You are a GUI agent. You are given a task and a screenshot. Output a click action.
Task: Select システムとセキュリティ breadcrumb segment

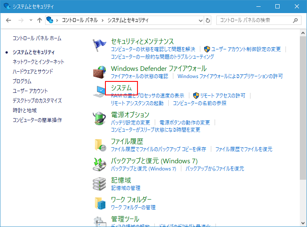tap(128, 20)
